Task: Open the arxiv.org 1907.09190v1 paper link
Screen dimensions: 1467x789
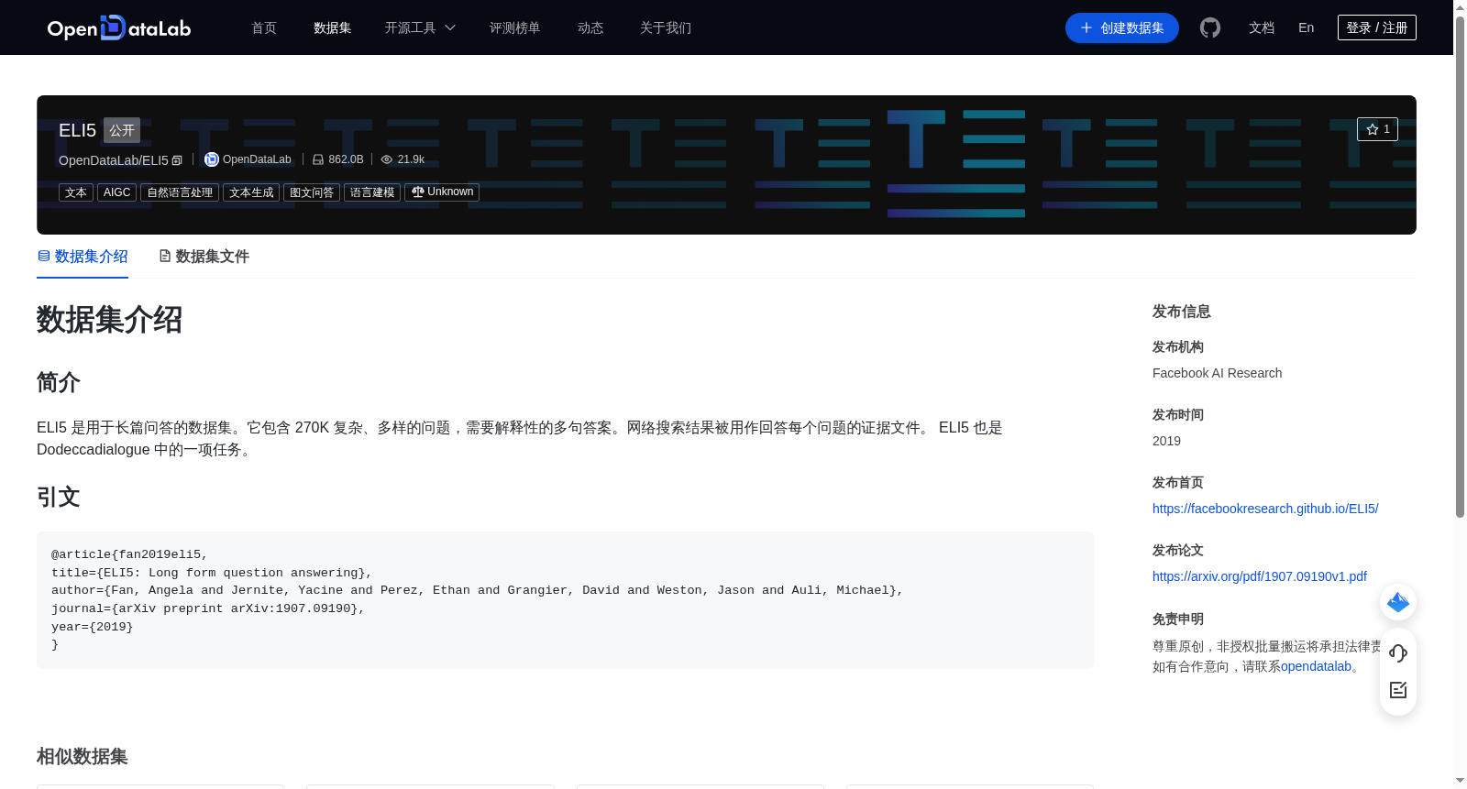Action: (x=1259, y=576)
